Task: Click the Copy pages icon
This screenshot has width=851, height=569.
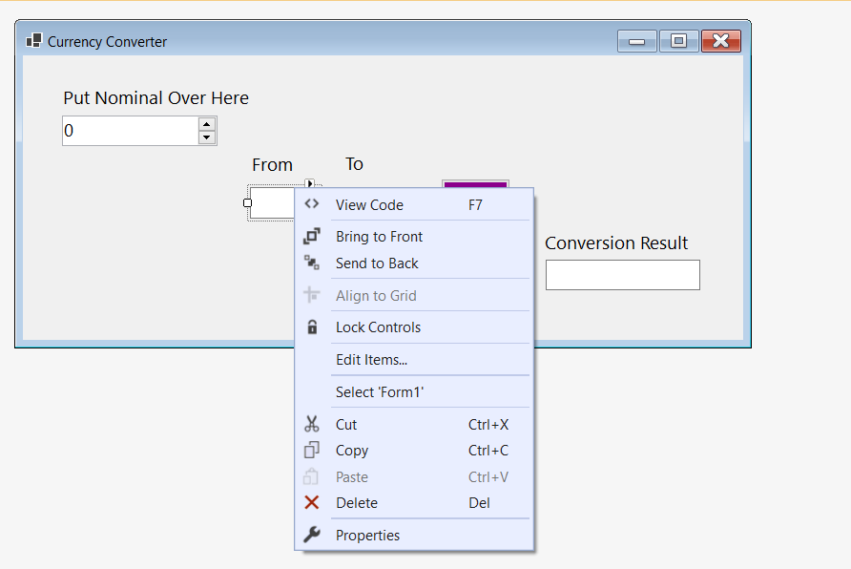Action: point(312,450)
